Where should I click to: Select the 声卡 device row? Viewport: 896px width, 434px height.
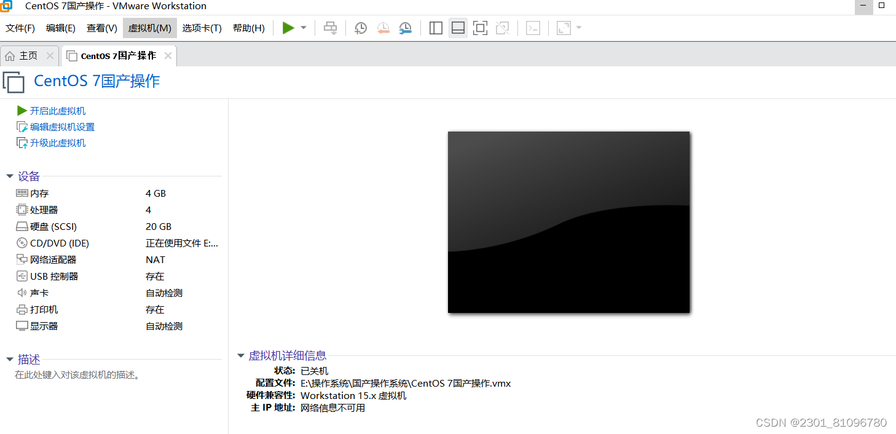(x=118, y=293)
